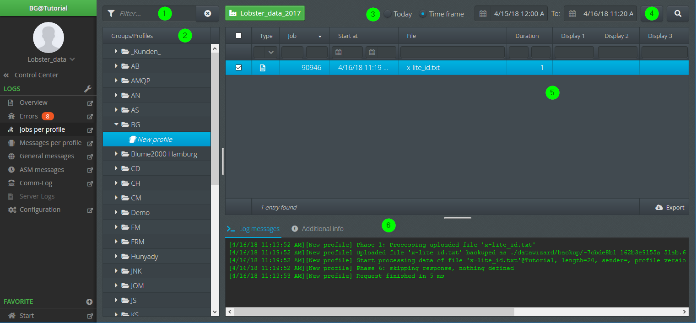Viewport: 696px width, 323px height.
Task: Click the scroll down arrow in groups tree
Action: (215, 312)
